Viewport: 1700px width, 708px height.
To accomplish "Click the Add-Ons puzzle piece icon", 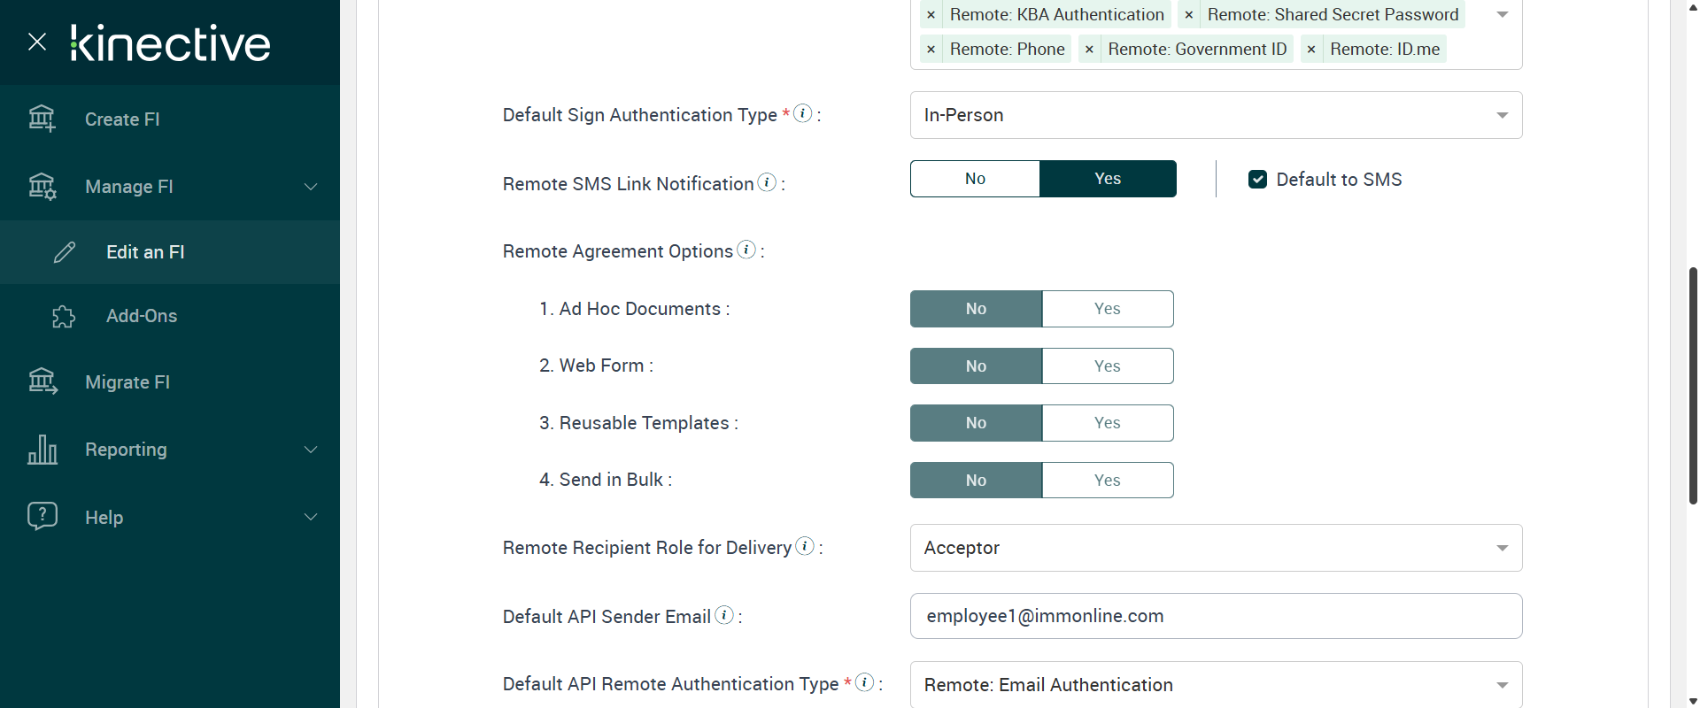I will (x=64, y=316).
